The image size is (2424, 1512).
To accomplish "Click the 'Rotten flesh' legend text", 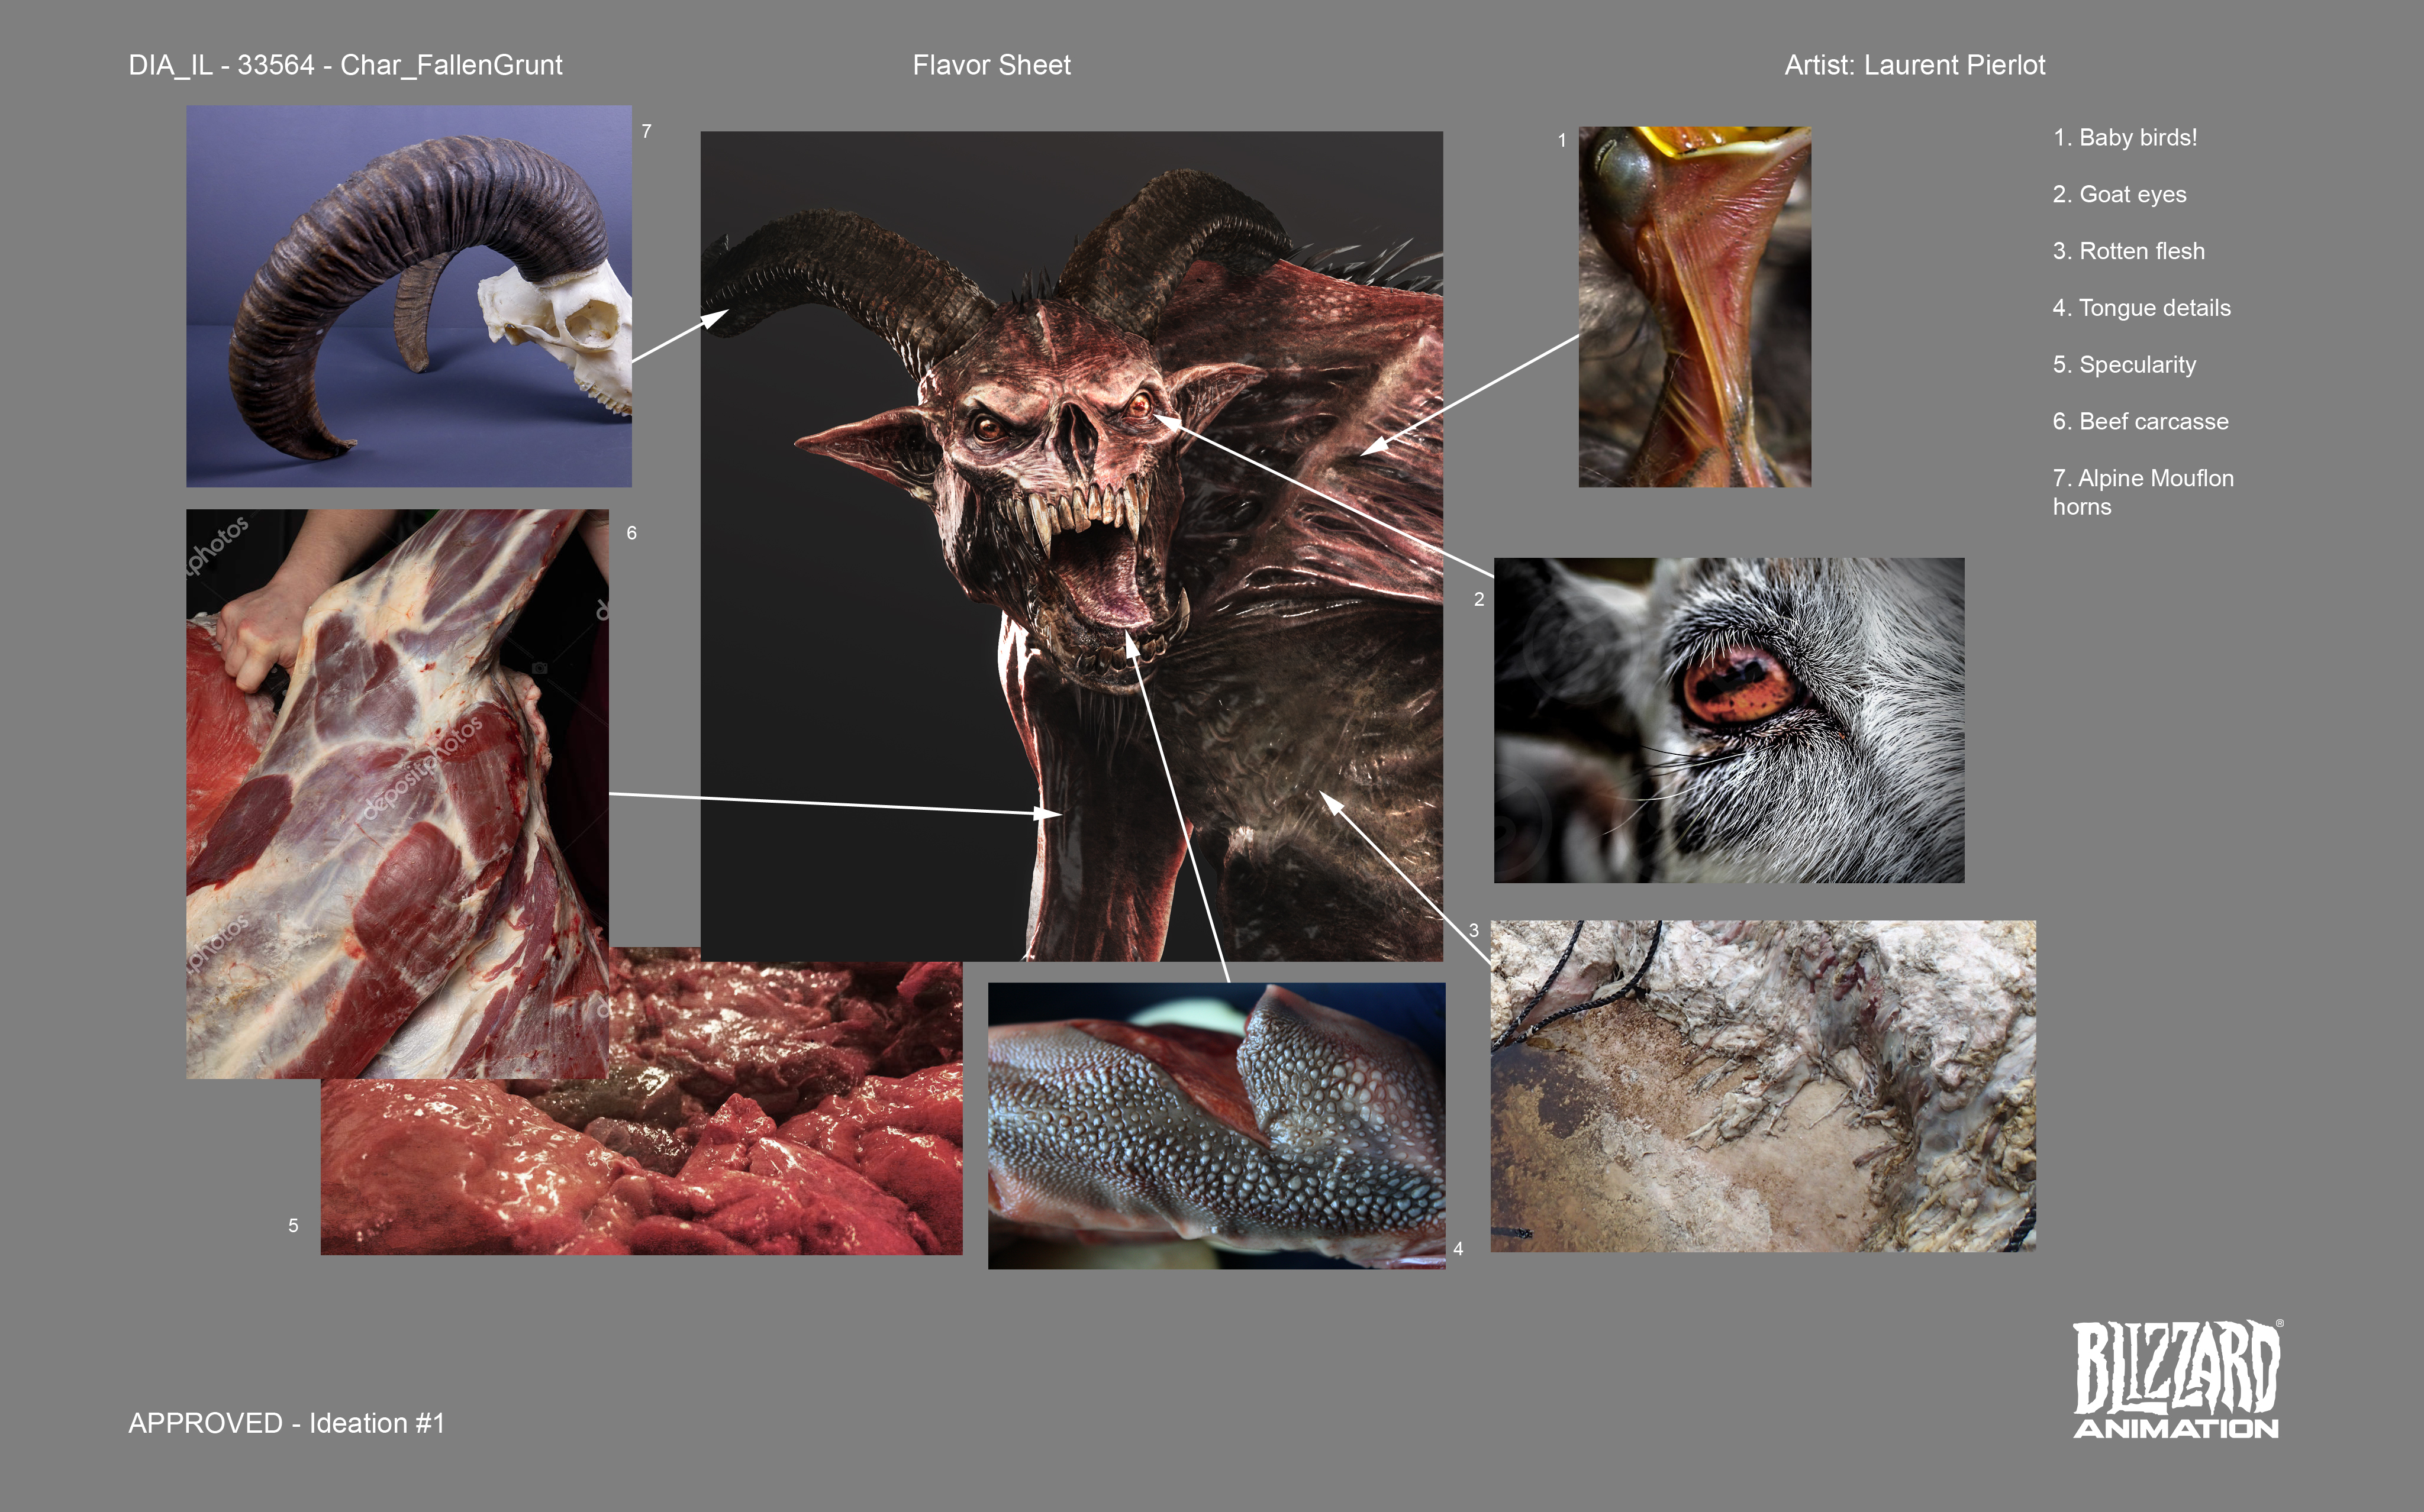I will coord(2128,251).
